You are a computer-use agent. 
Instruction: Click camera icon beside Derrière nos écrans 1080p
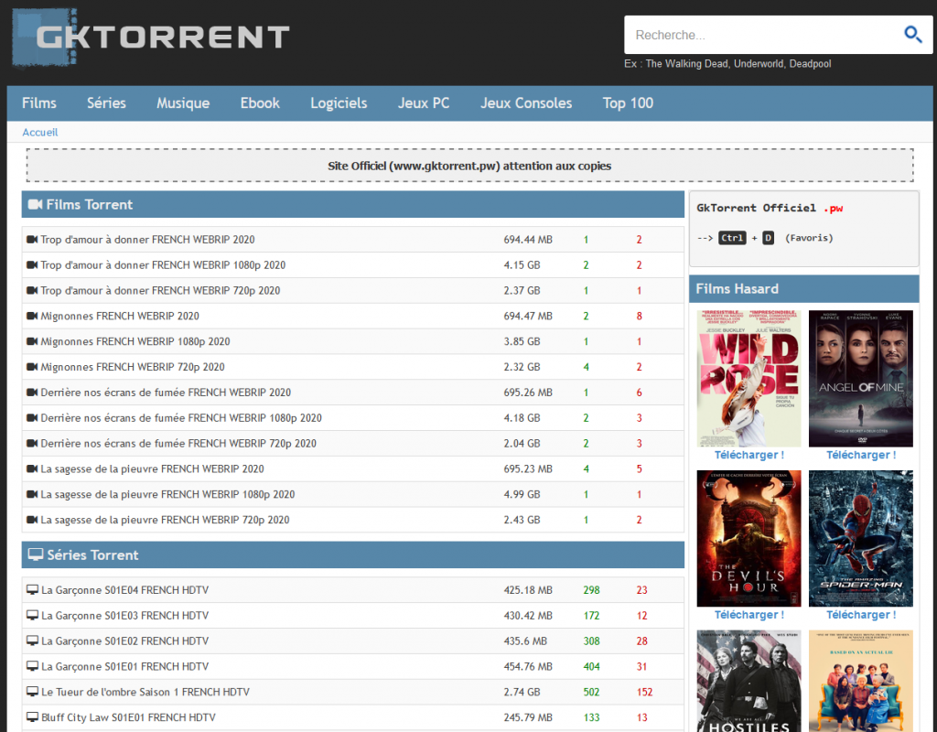pos(32,417)
